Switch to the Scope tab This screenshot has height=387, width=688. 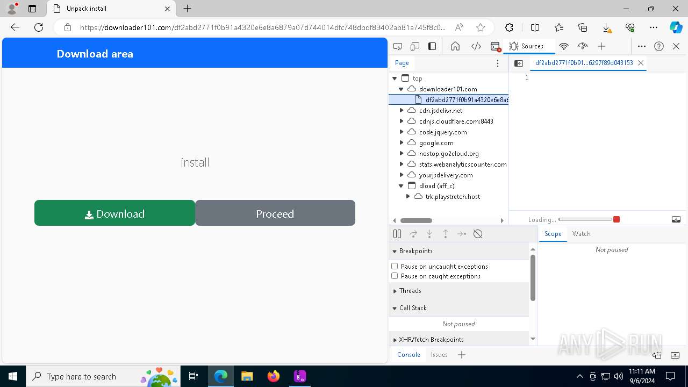553,234
